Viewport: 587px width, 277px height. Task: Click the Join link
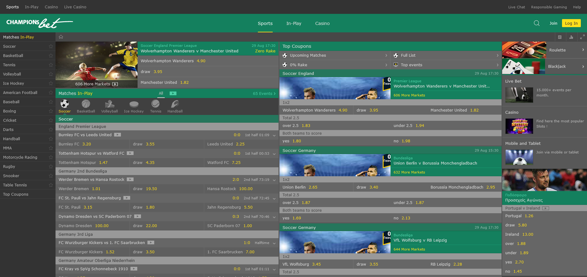click(x=553, y=23)
